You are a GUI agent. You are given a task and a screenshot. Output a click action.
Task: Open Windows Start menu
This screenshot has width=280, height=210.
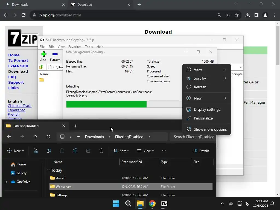pos(116,203)
